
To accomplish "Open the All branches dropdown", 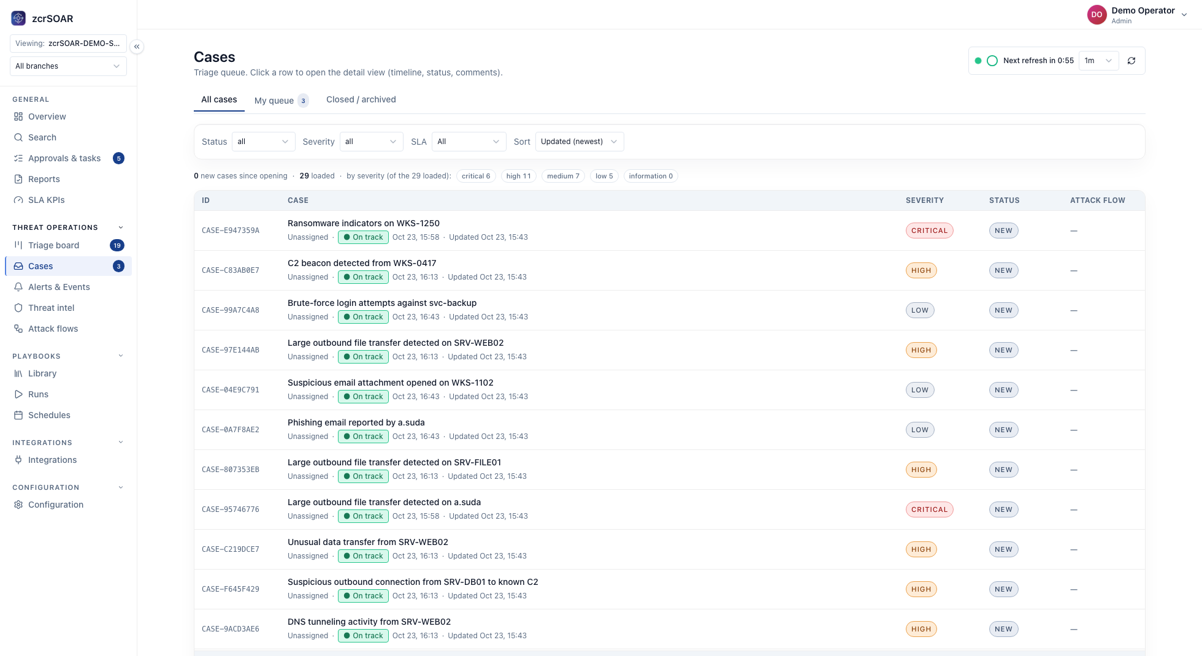I will tap(68, 66).
